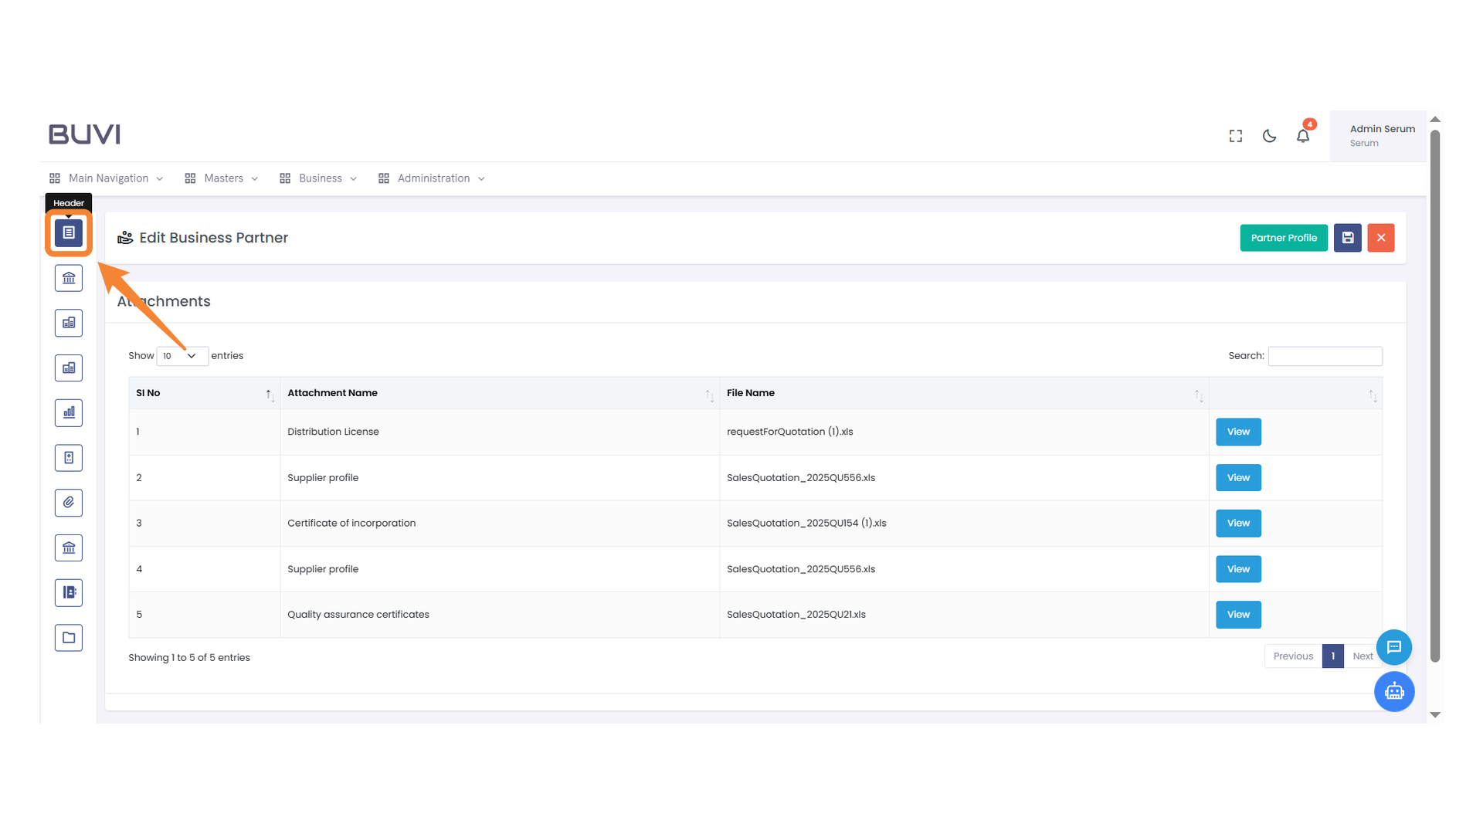Open the Header section icon in sidebar

point(69,232)
